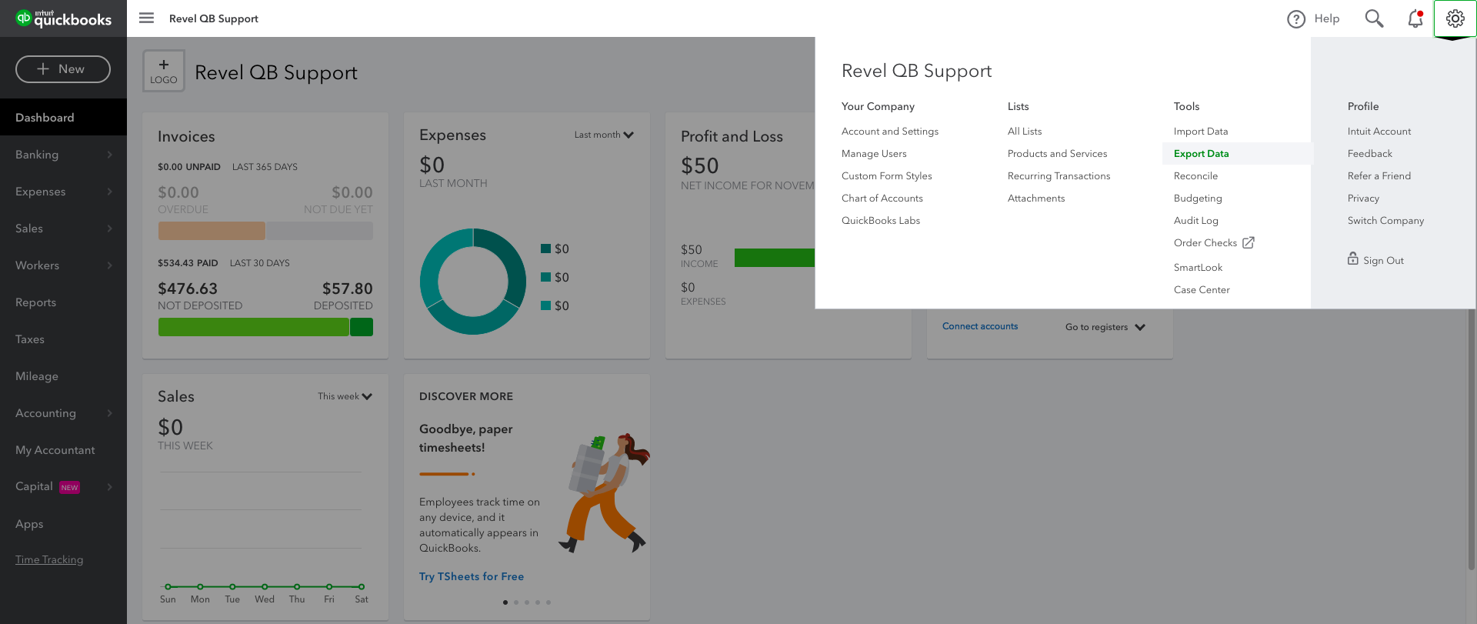Open the Sales This week dropdown
This screenshot has width=1477, height=624.
tap(345, 396)
